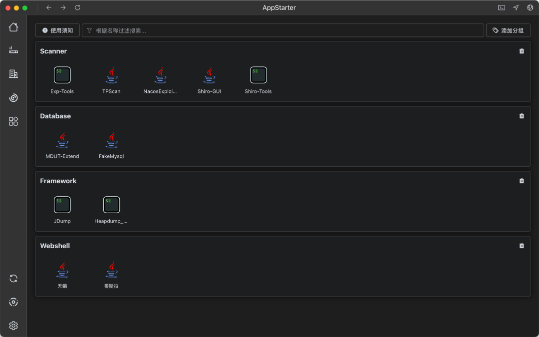Image resolution: width=539 pixels, height=337 pixels.
Task: Open the home icon in the sidebar
Action: 13,27
